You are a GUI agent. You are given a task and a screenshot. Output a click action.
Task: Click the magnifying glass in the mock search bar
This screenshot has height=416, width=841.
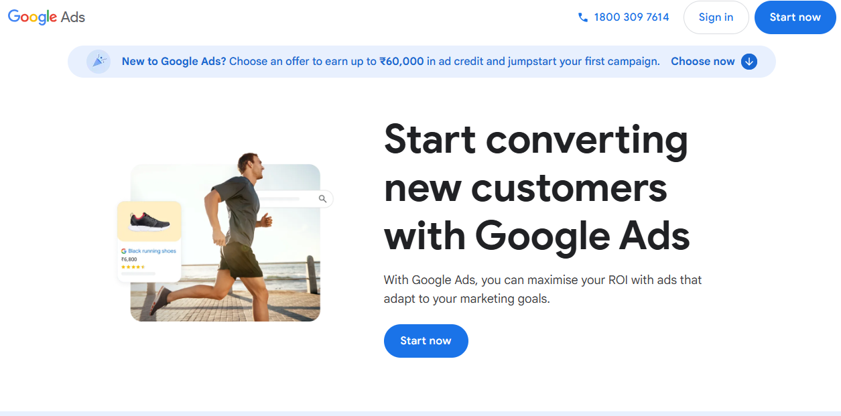pyautogui.click(x=322, y=199)
